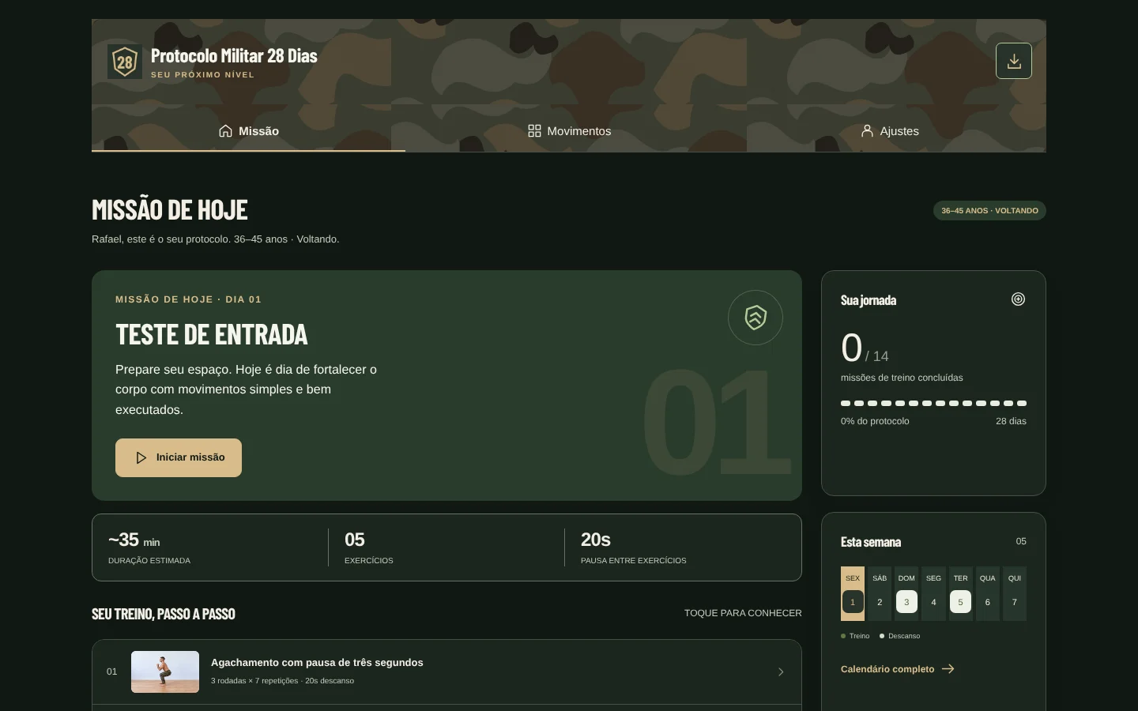Click the Descanso legend entry

pyautogui.click(x=899, y=636)
